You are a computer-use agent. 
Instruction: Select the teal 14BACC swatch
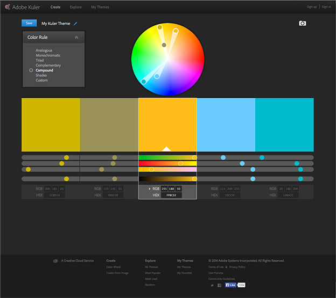point(284,125)
